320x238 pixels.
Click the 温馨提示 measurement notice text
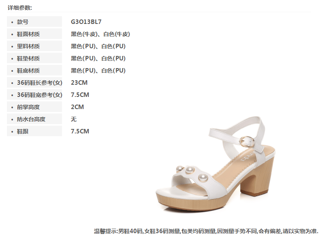[206, 231]
